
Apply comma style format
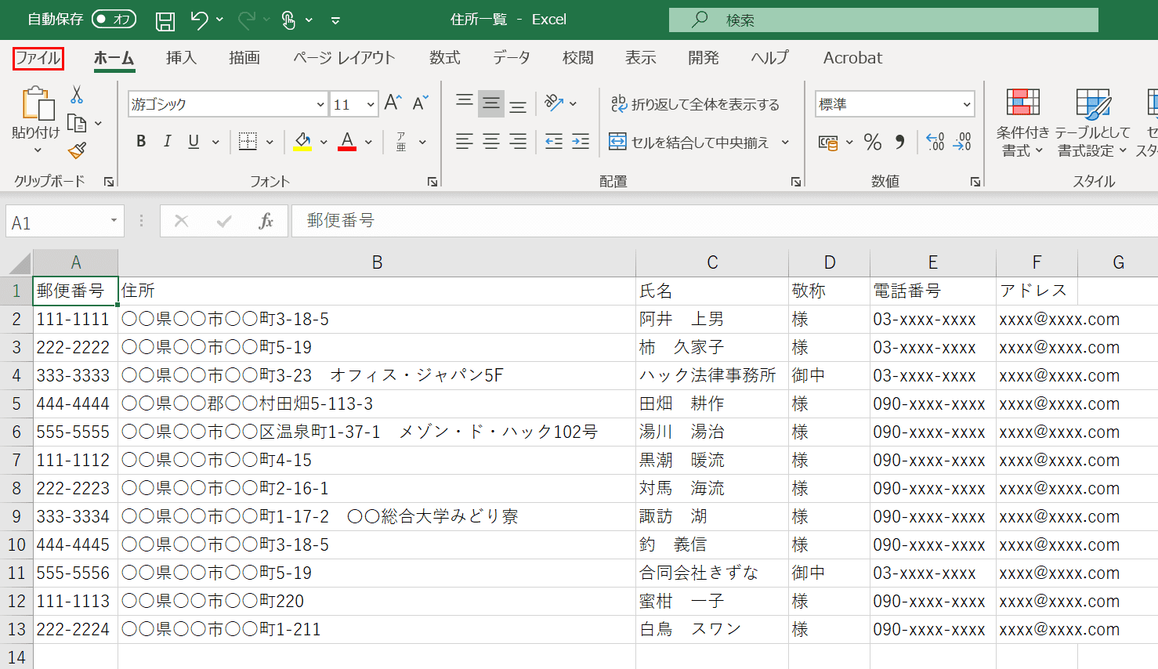click(x=900, y=142)
